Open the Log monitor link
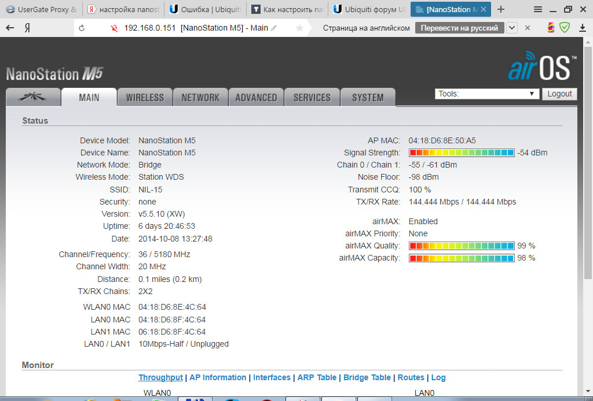This screenshot has width=593, height=401. 438,377
